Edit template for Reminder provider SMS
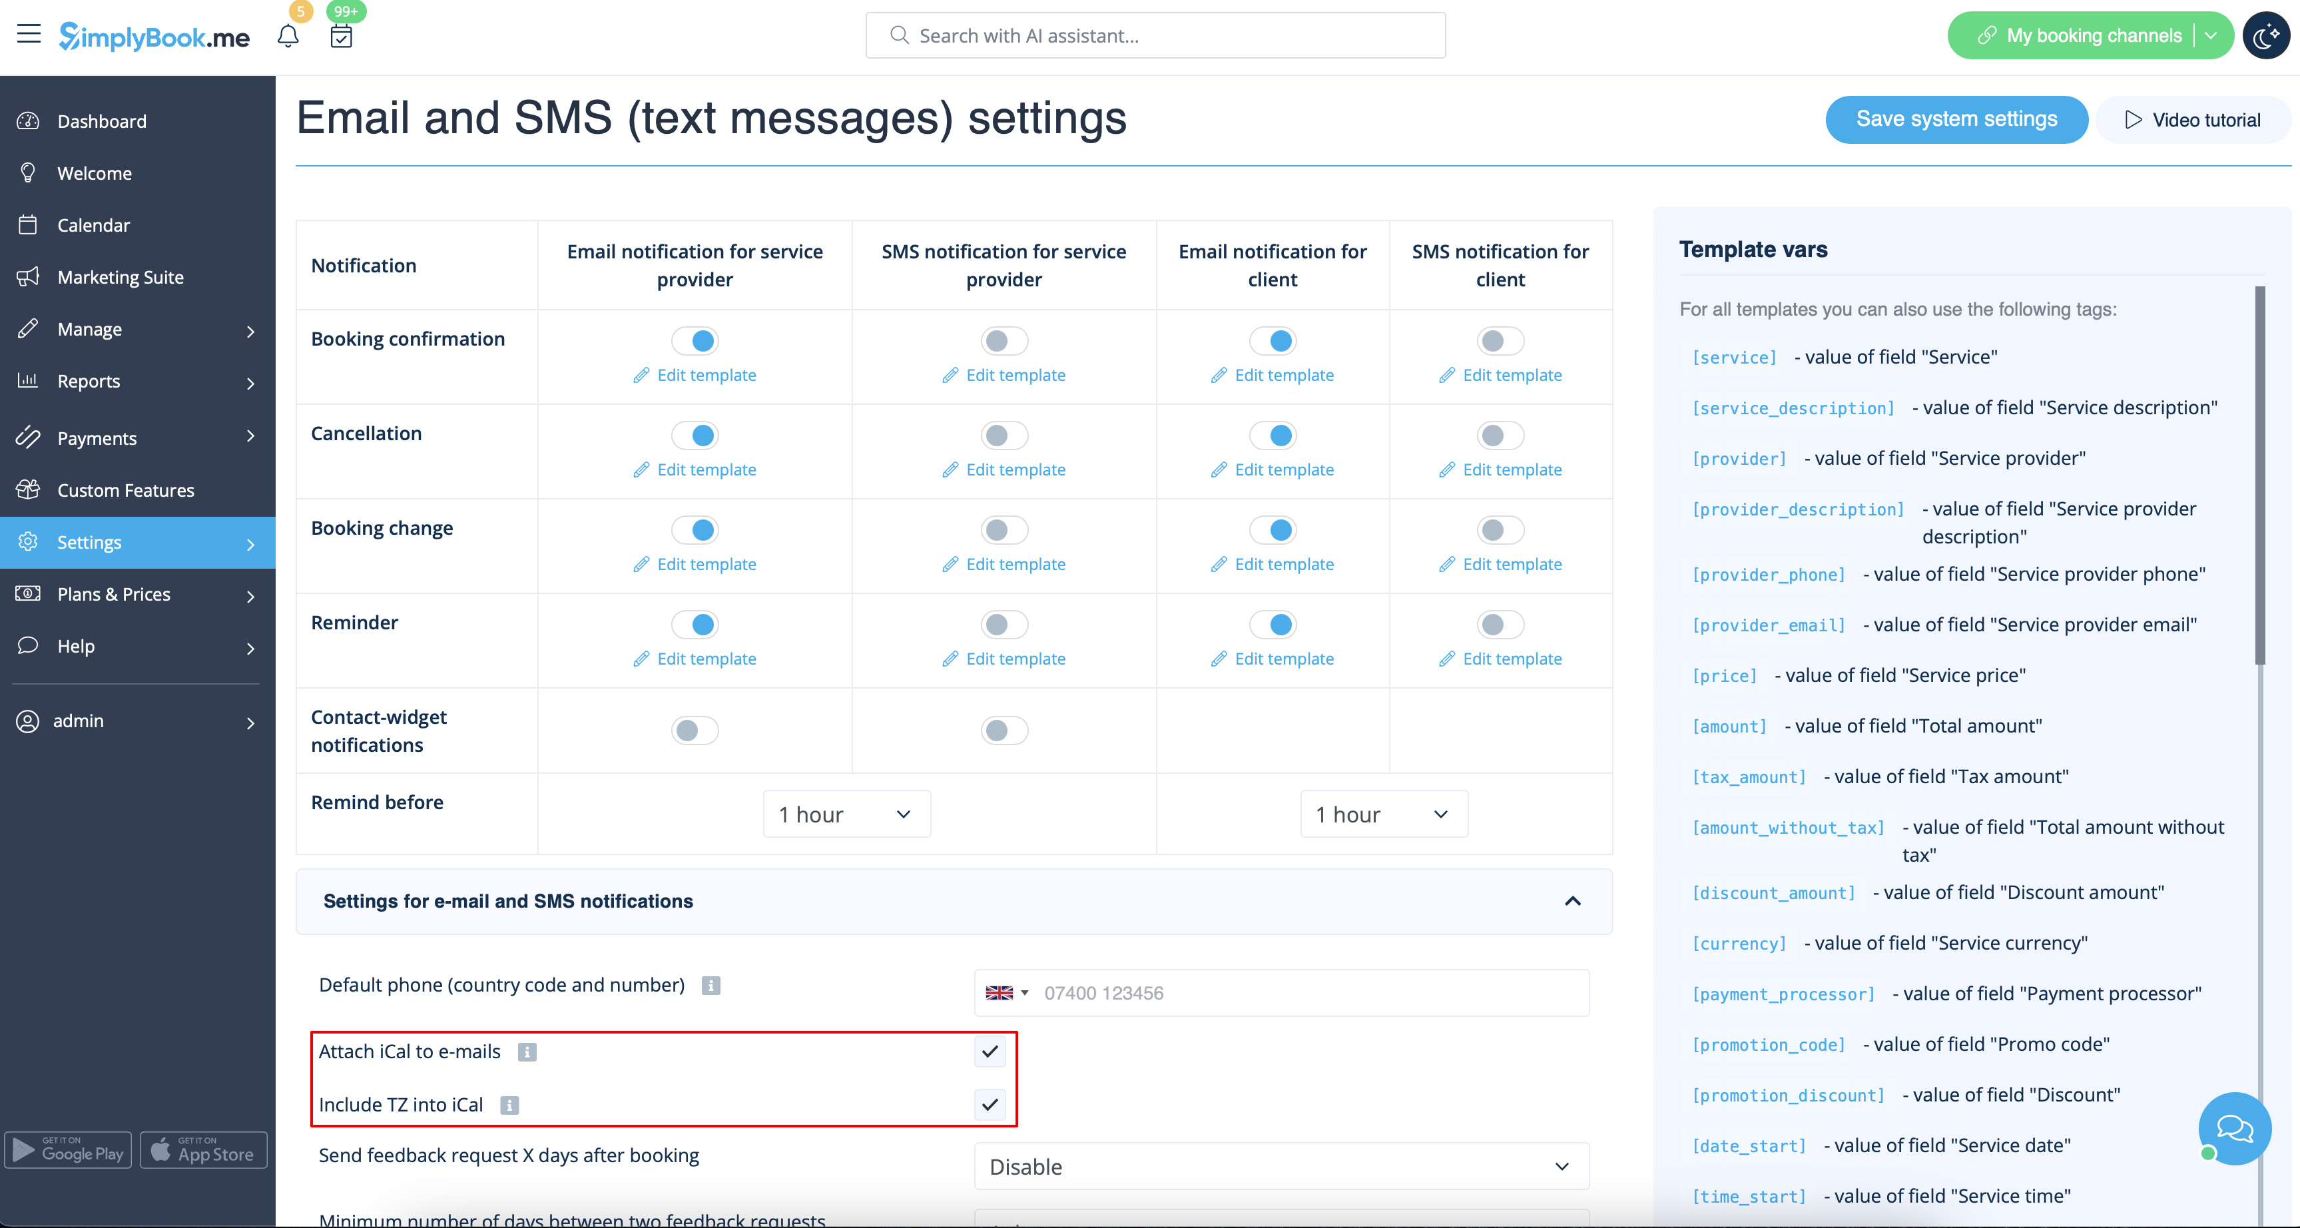 tap(1004, 659)
